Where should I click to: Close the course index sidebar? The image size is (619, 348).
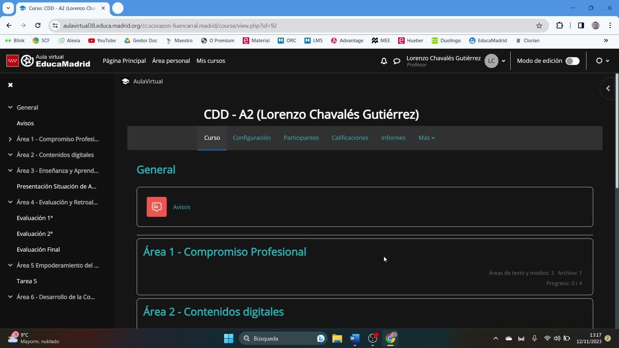10,85
